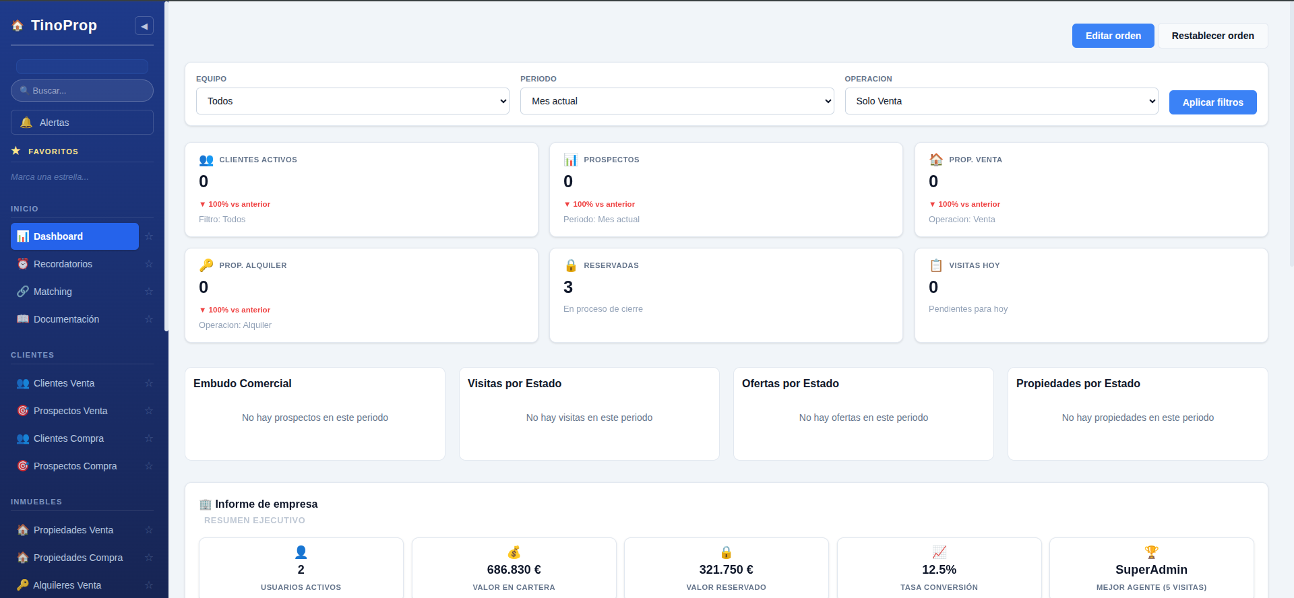
Task: Click the Documentación book icon
Action: pyautogui.click(x=23, y=319)
